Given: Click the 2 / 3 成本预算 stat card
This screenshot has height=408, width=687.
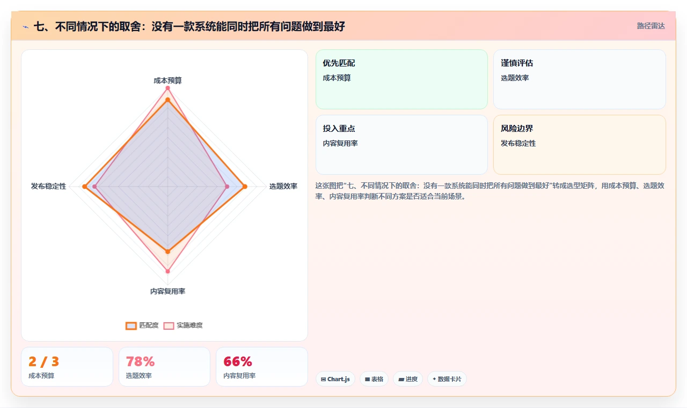Looking at the screenshot, I should (67, 367).
